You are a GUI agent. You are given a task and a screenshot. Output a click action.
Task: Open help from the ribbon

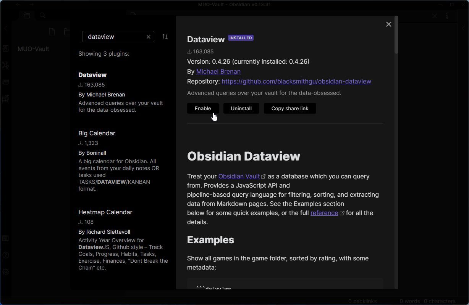[x=6, y=255]
